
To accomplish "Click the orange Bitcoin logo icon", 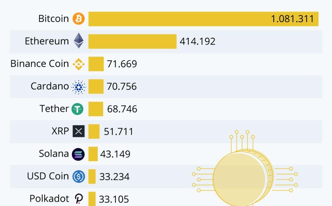I will [x=79, y=19].
